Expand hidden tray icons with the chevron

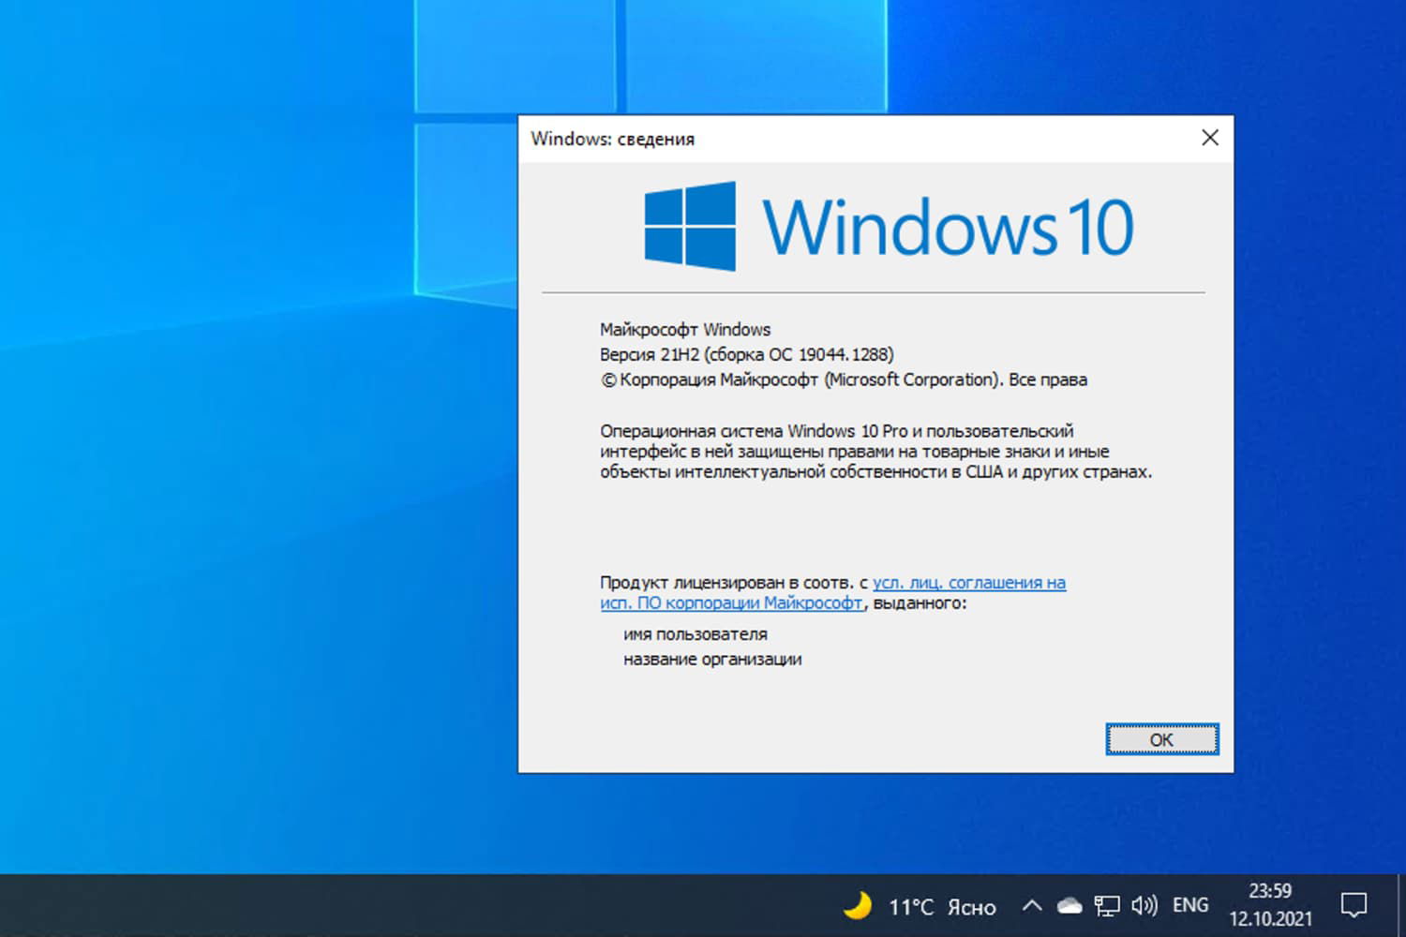point(1031,905)
